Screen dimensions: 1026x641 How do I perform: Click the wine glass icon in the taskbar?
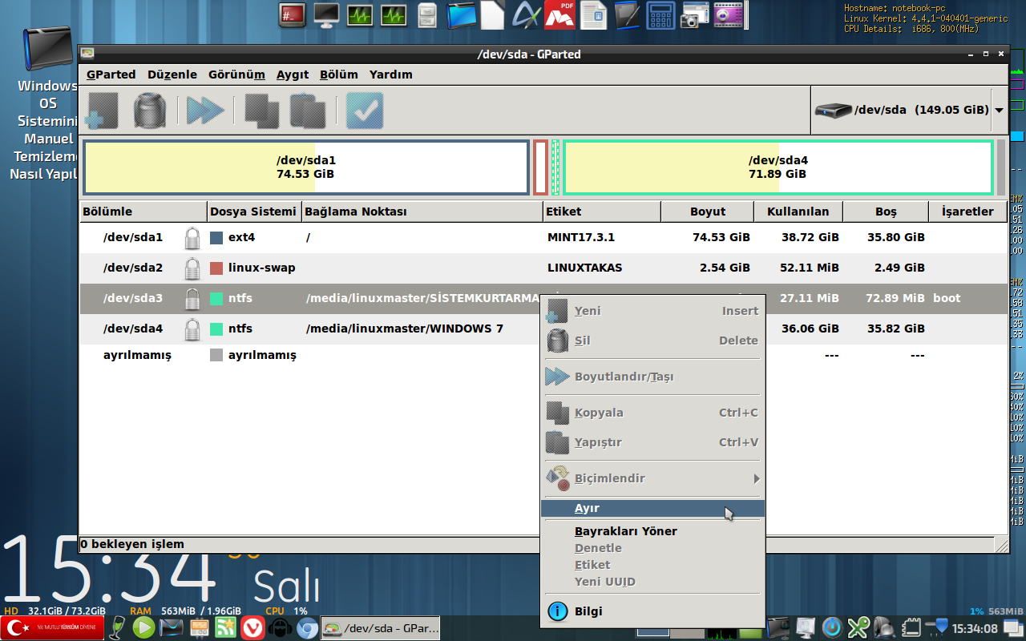pos(118,627)
